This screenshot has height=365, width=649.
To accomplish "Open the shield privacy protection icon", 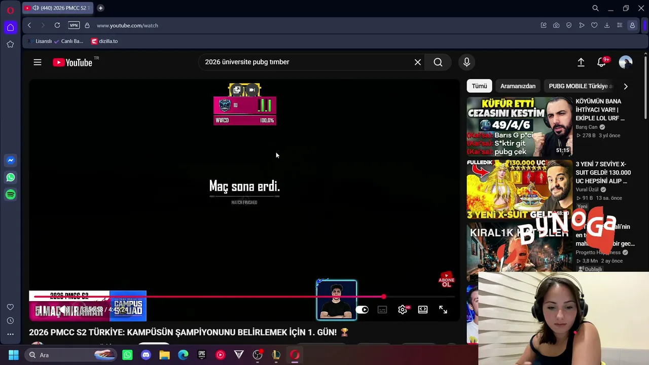I will coord(569,25).
